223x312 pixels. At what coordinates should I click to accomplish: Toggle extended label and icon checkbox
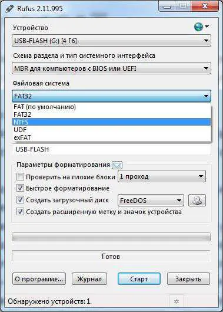click(x=20, y=212)
